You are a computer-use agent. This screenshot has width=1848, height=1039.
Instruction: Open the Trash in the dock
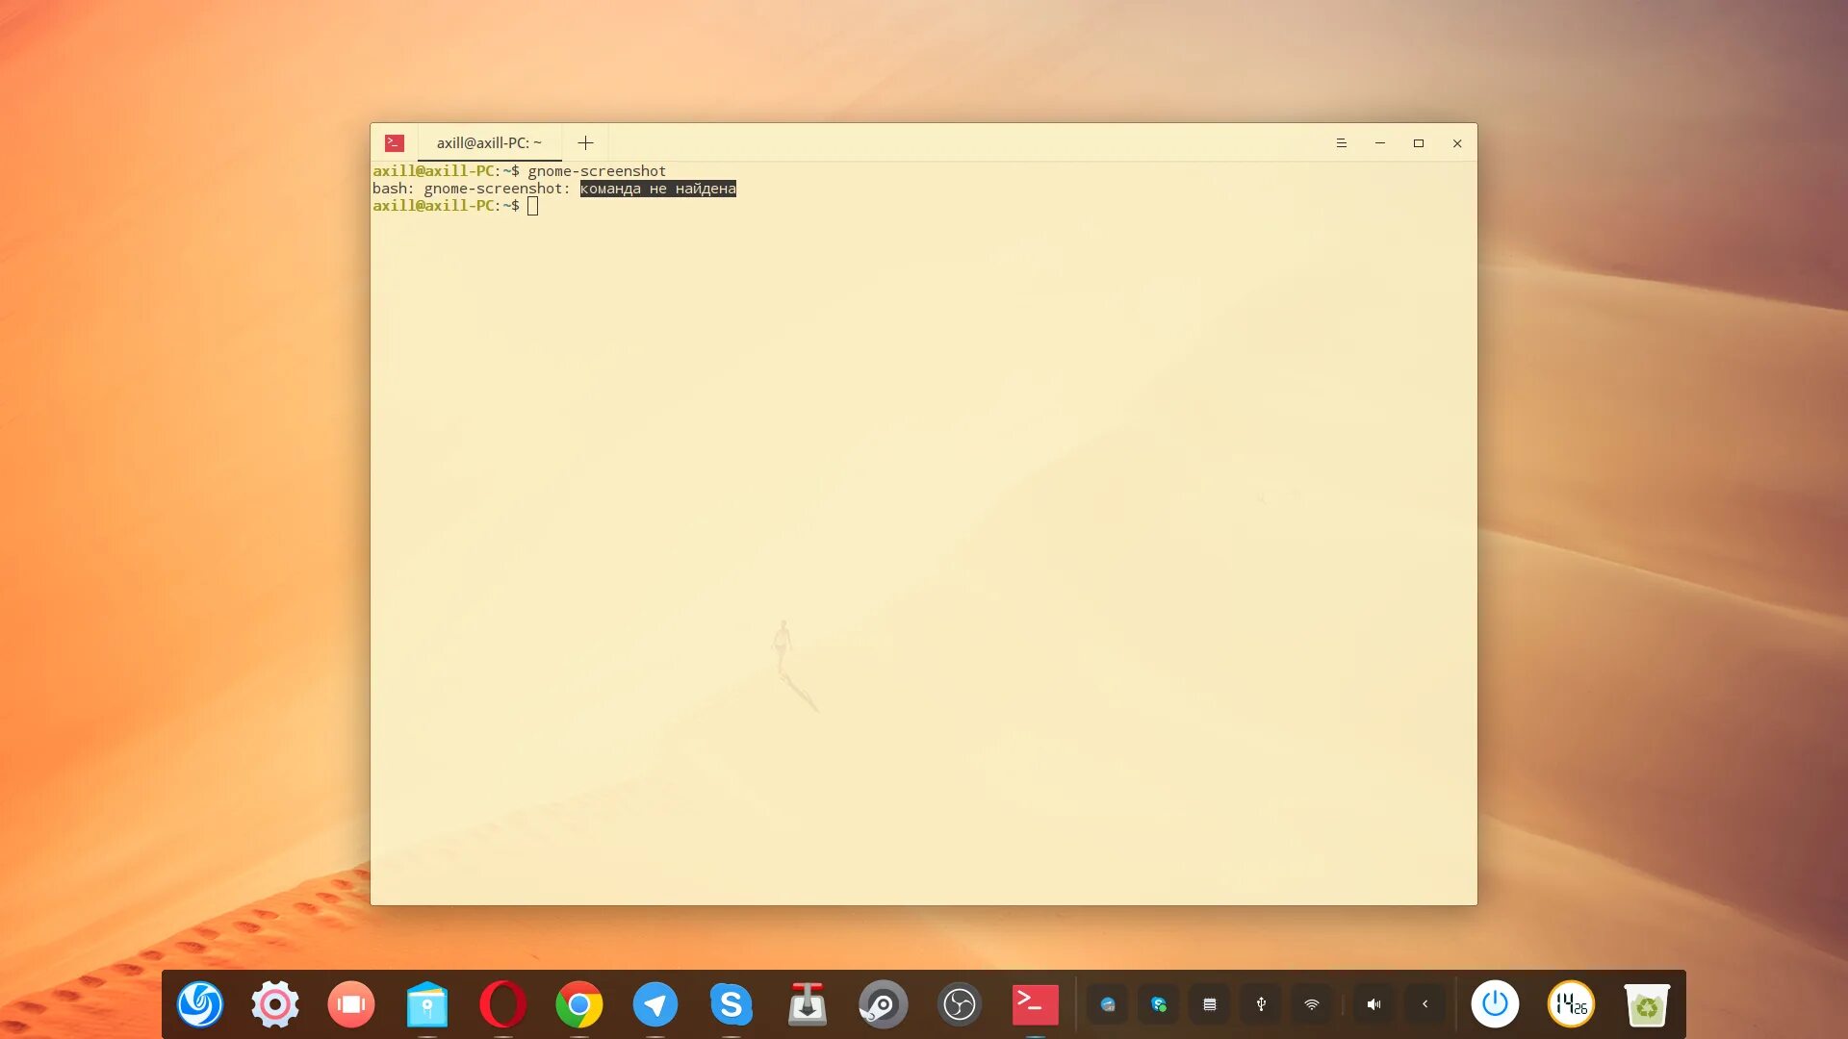click(1646, 1004)
